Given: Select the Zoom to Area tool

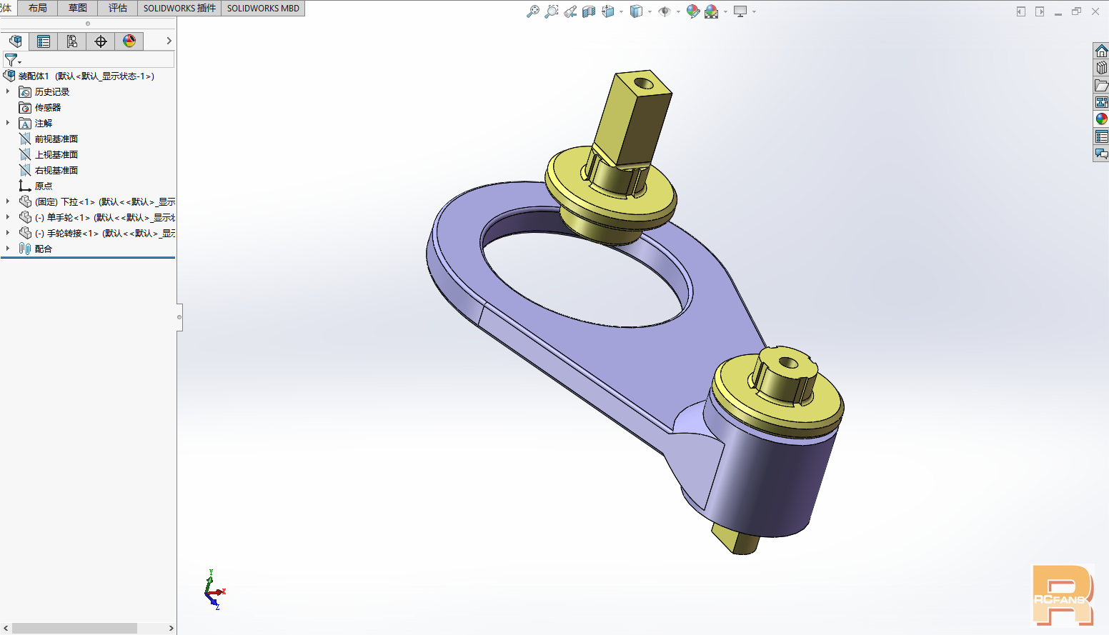Looking at the screenshot, I should coord(552,11).
